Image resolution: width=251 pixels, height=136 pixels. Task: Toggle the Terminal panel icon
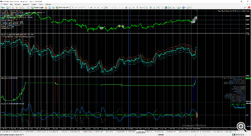point(24,7)
